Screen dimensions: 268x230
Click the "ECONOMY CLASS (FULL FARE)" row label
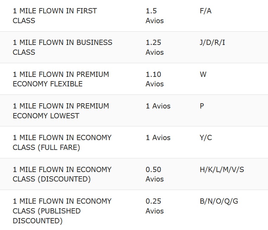click(62, 143)
